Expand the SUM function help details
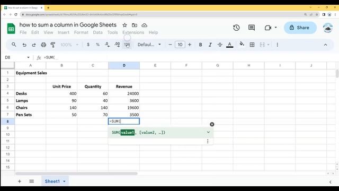 (x=208, y=132)
